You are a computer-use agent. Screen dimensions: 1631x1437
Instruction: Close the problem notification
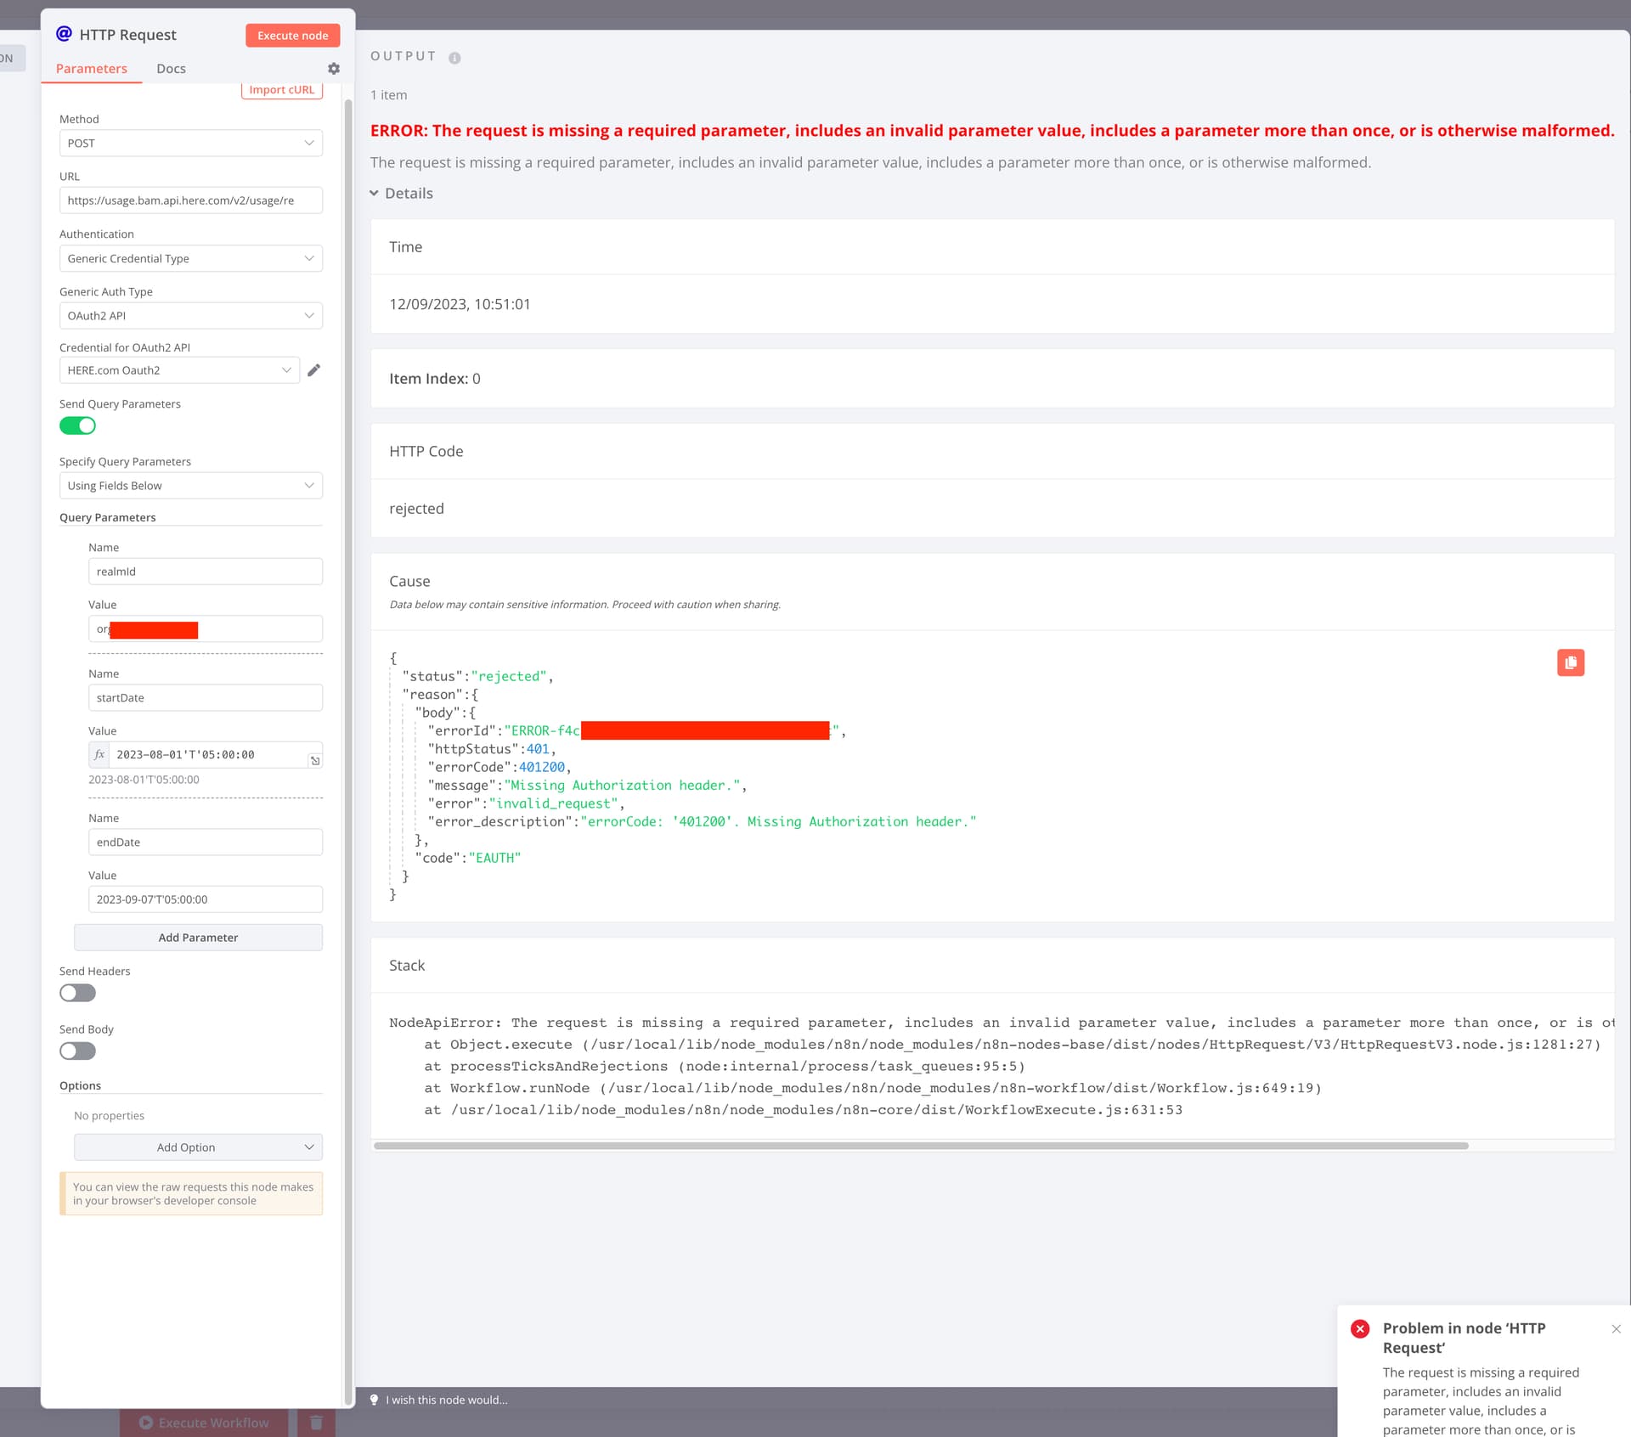coord(1616,1329)
